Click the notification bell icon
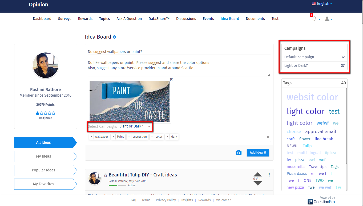The image size is (363, 206). pyautogui.click(x=314, y=19)
